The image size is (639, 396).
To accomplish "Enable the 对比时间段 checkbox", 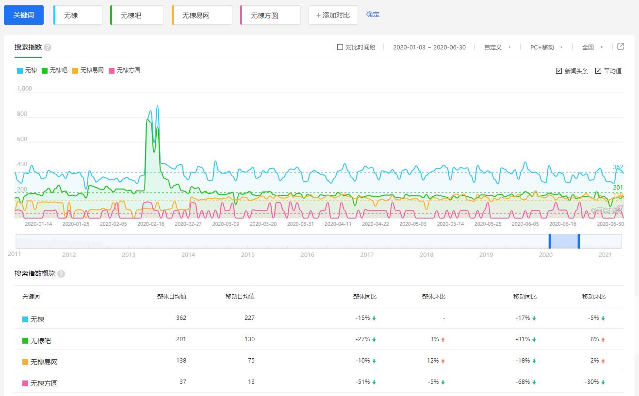I will coord(340,48).
